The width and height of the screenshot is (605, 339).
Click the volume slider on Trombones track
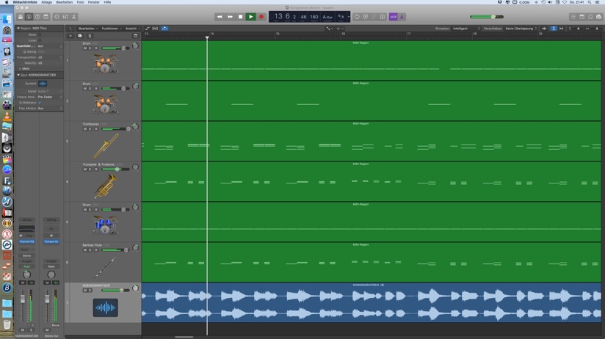(x=116, y=129)
